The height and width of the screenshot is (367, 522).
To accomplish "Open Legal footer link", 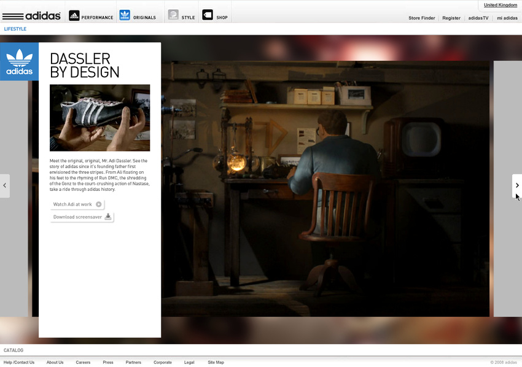I will click(189, 362).
